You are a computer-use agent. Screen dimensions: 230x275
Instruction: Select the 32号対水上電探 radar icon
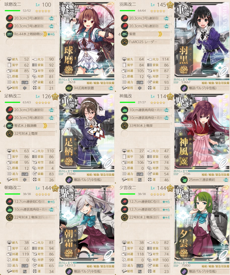[10, 133]
